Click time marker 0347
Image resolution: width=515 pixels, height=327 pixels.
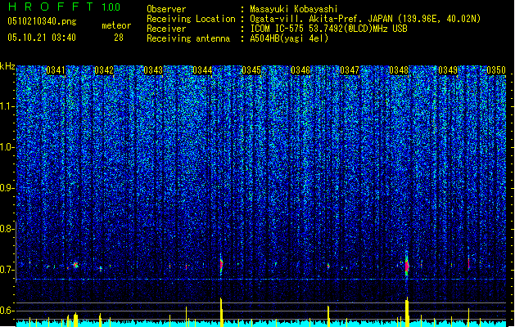click(350, 70)
